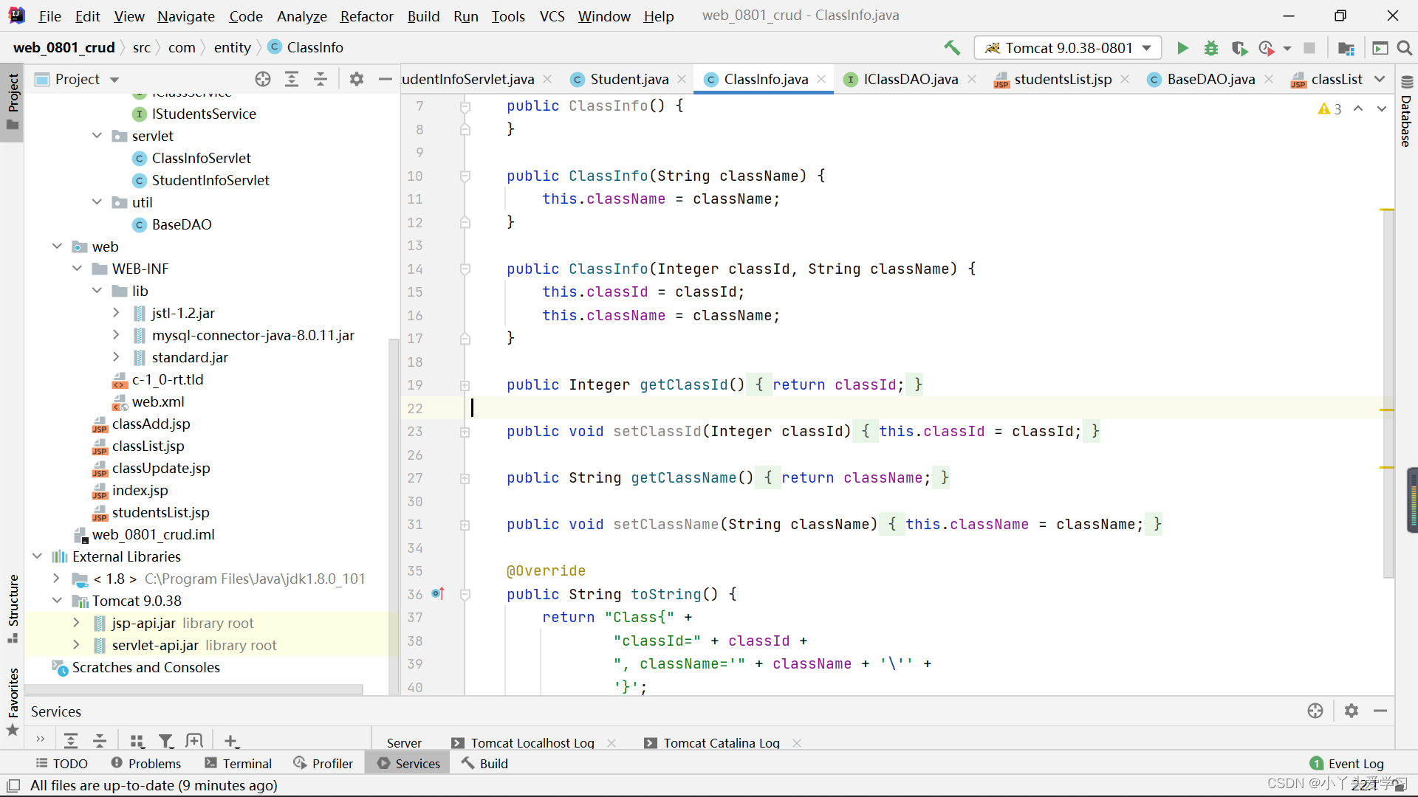This screenshot has width=1418, height=797.
Task: Toggle the Favorites tool window stripe button
Action: [13, 701]
